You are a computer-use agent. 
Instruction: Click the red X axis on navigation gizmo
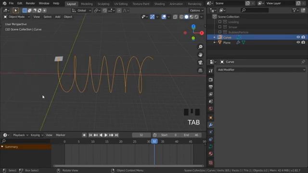[202, 33]
